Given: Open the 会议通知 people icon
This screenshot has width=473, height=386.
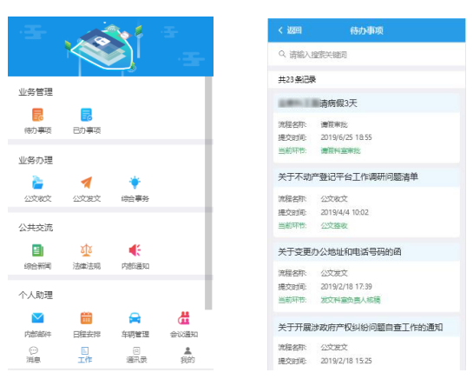Looking at the screenshot, I should (184, 318).
